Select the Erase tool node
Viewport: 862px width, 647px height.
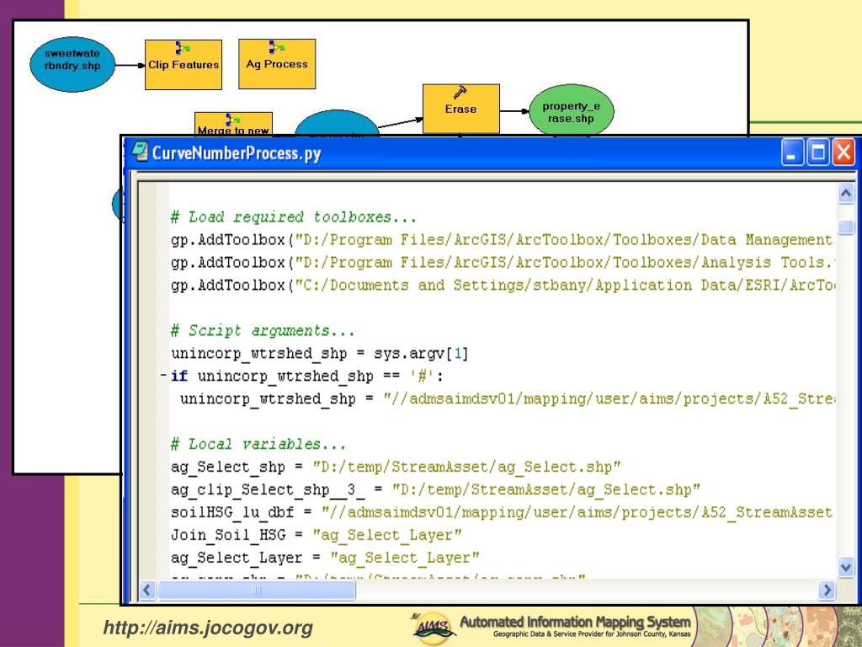(x=460, y=109)
